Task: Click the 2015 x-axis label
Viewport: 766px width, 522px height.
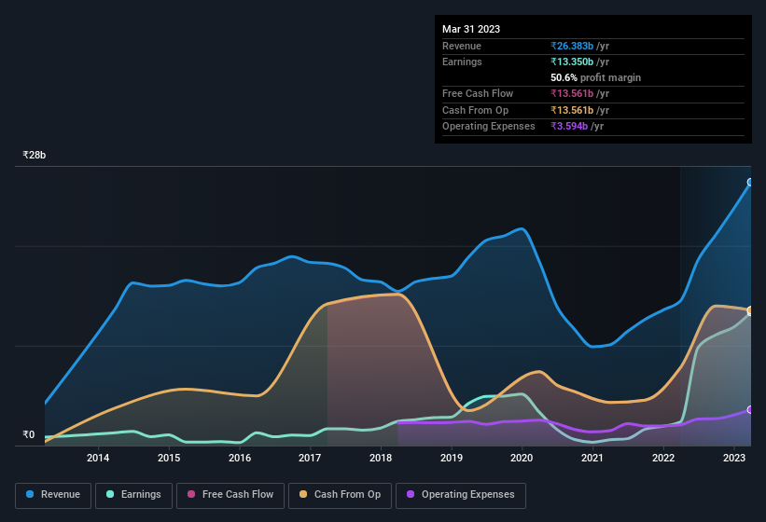Action: click(169, 458)
